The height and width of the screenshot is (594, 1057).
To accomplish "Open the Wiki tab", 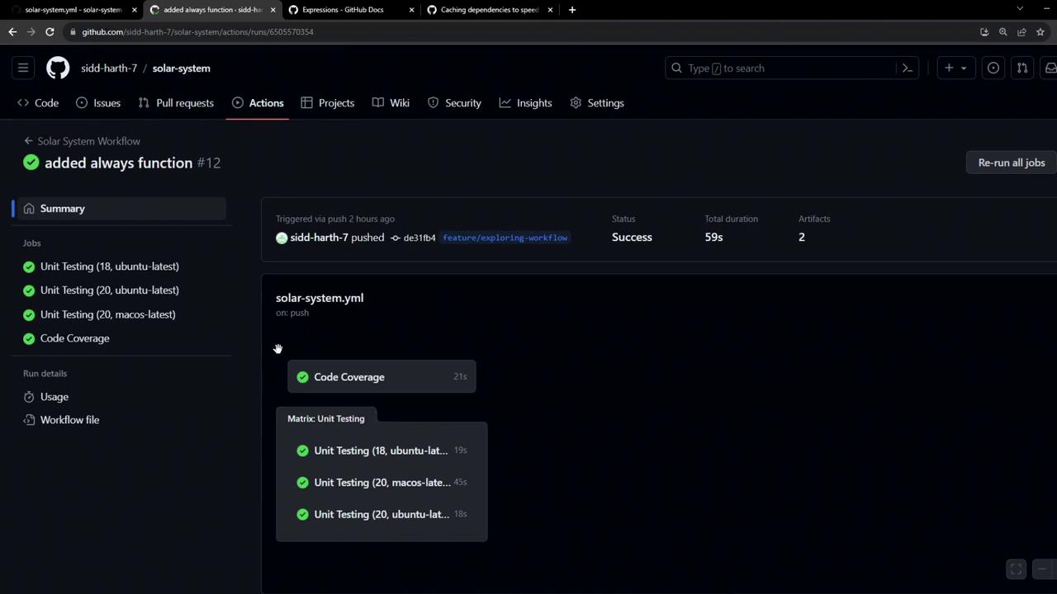I will click(x=391, y=103).
